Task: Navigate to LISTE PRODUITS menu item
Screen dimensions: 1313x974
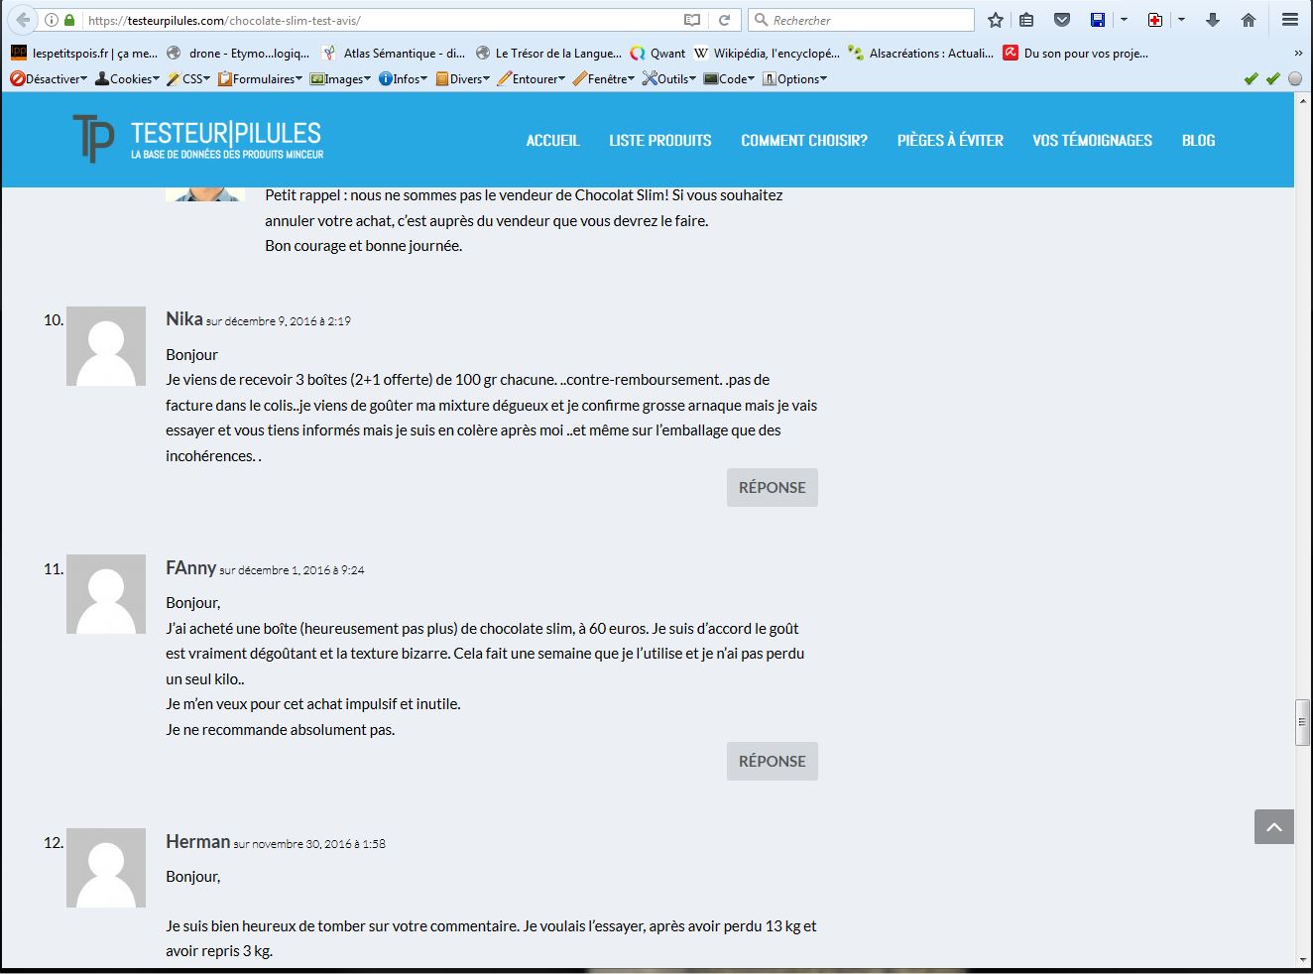Action: coord(659,141)
